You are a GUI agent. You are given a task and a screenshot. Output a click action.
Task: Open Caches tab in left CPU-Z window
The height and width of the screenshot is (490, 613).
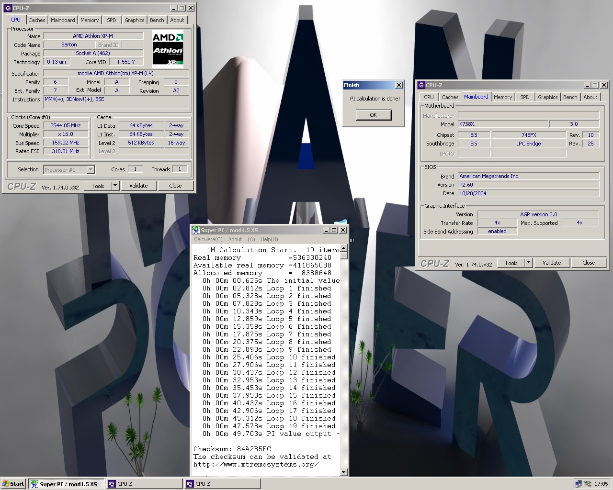[36, 20]
